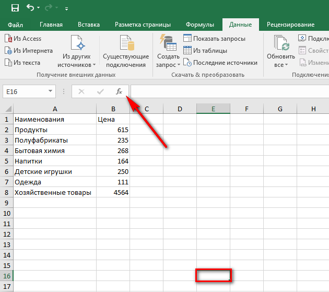Open the Файл menu tab
Screen dimensions: 329x292
point(16,25)
